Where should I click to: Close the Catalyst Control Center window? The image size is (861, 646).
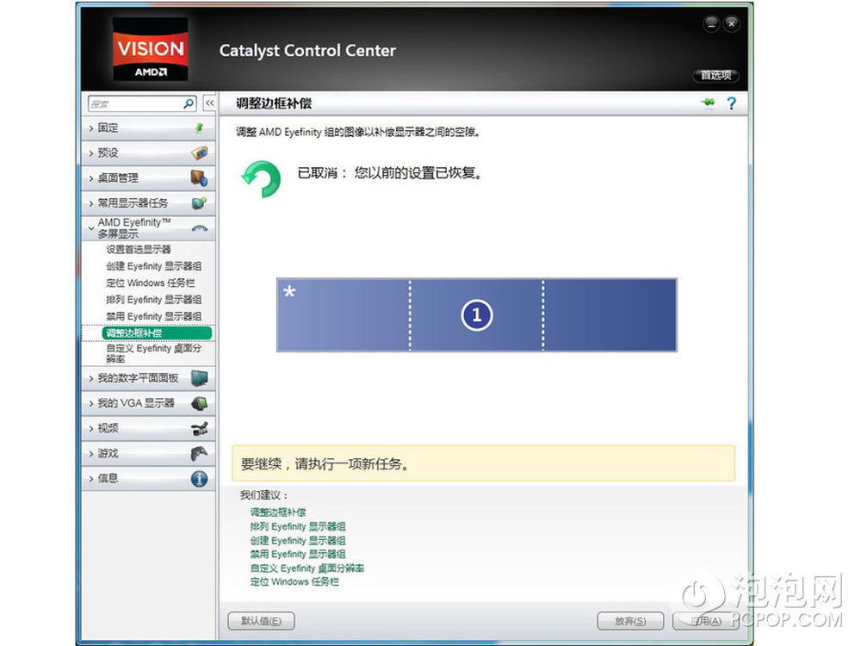731,24
